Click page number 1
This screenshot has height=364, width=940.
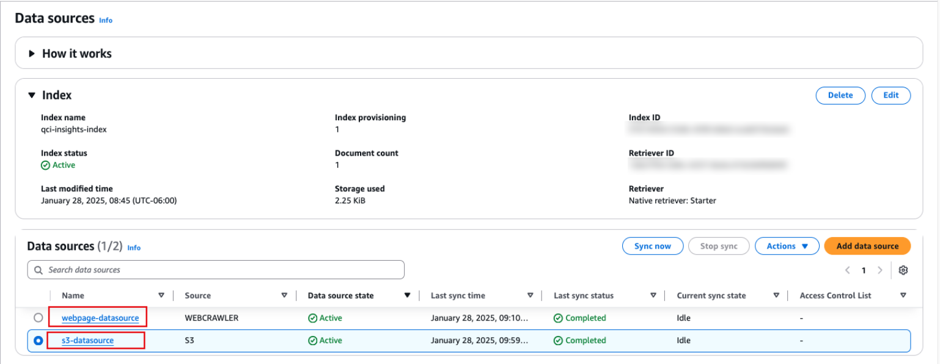click(x=864, y=270)
